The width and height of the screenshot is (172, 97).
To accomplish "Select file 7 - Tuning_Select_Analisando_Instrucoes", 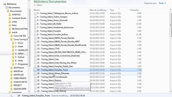I will point(55,27).
